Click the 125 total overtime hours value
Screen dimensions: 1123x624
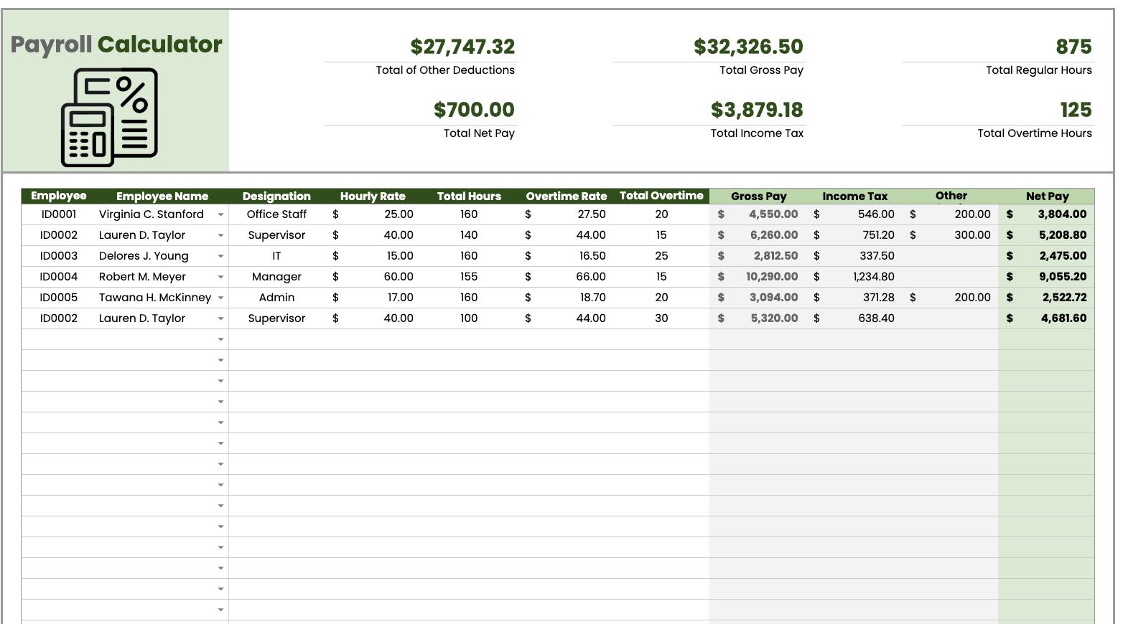click(x=1076, y=110)
